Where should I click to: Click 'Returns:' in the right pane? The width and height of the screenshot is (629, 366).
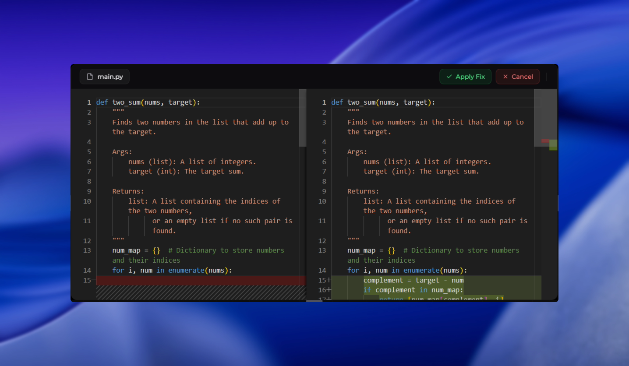364,191
